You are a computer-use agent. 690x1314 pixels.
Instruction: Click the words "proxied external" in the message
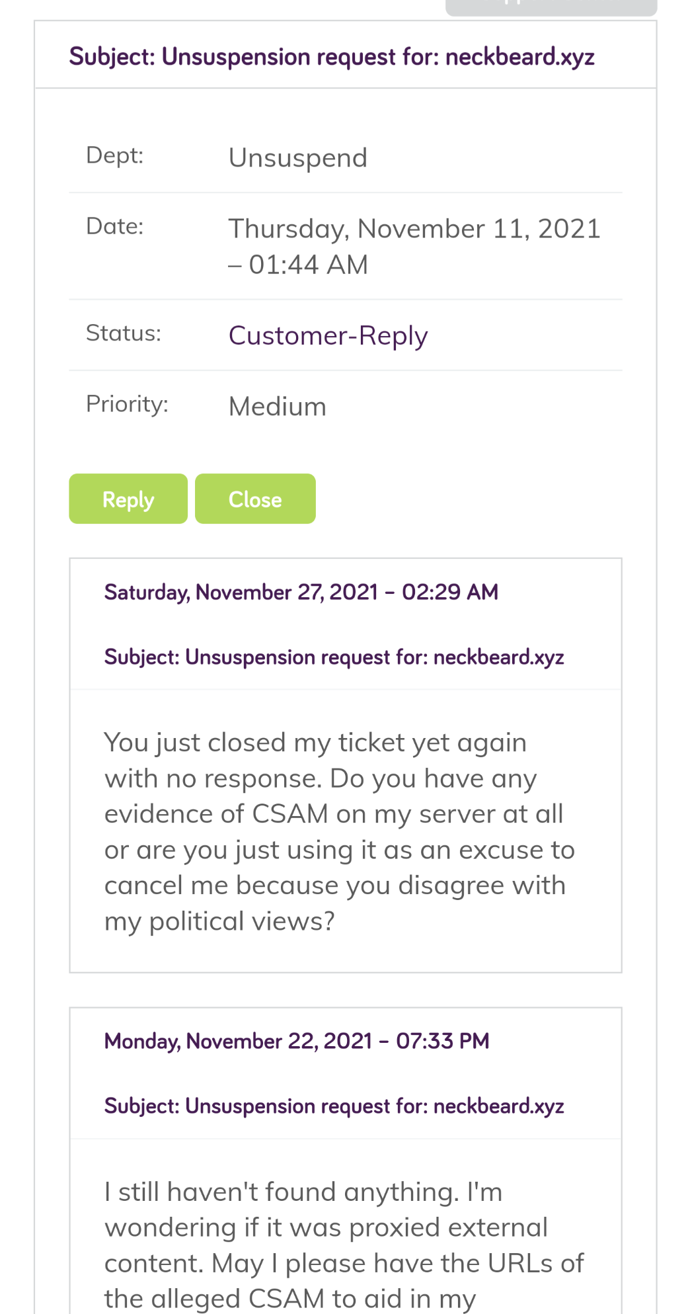click(x=448, y=1227)
